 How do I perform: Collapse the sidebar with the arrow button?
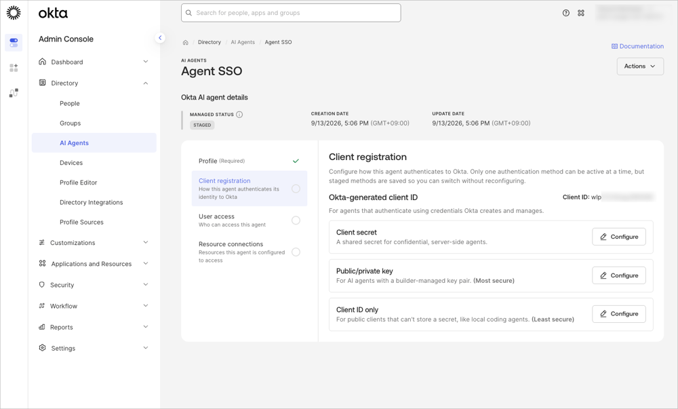160,38
